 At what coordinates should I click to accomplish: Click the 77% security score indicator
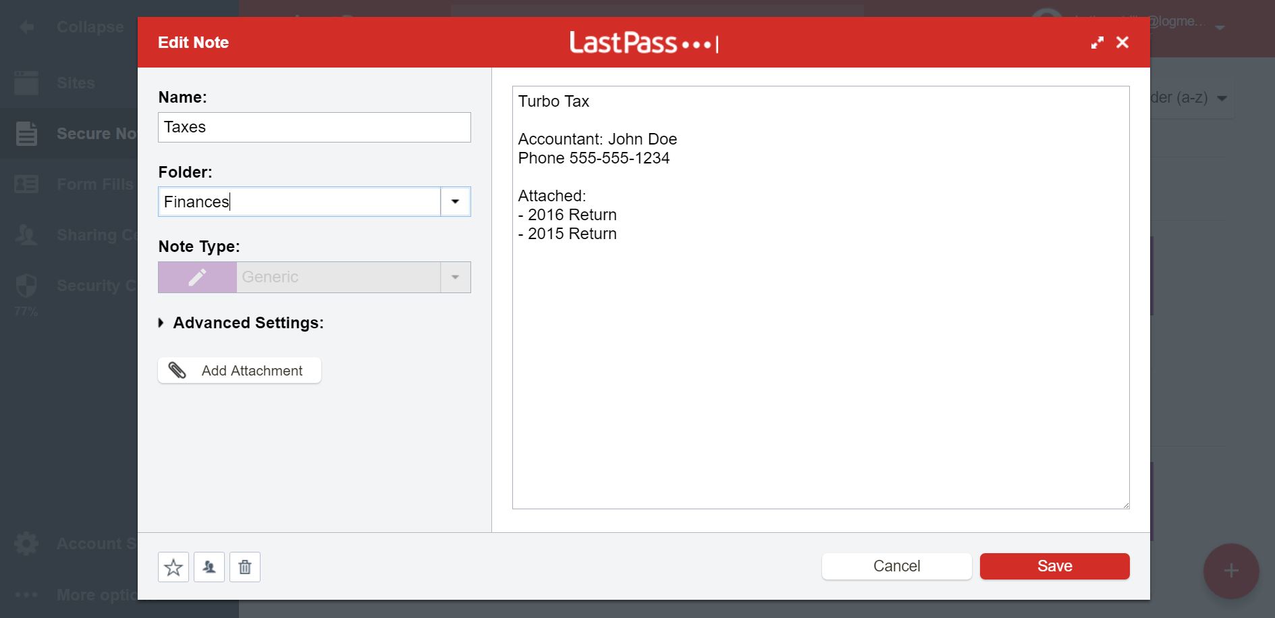[24, 311]
